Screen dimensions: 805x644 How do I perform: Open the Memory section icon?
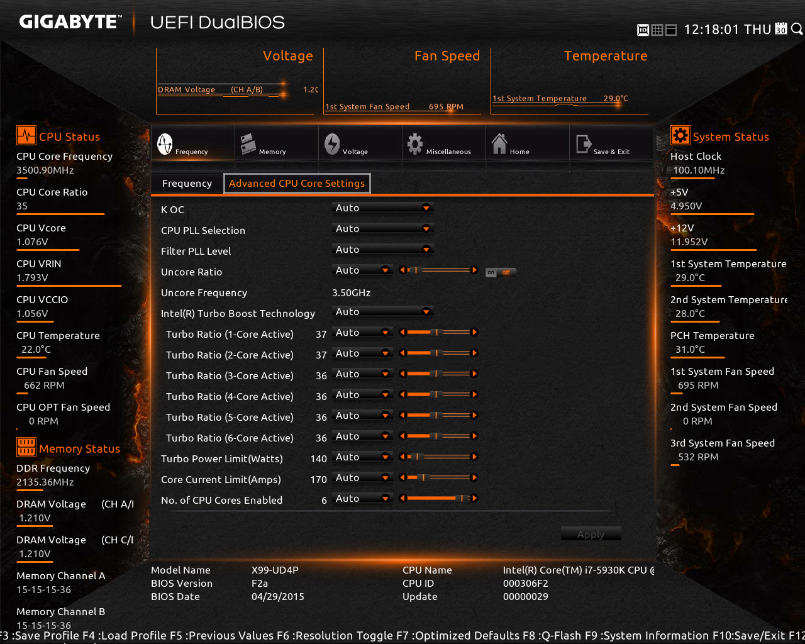tap(248, 144)
